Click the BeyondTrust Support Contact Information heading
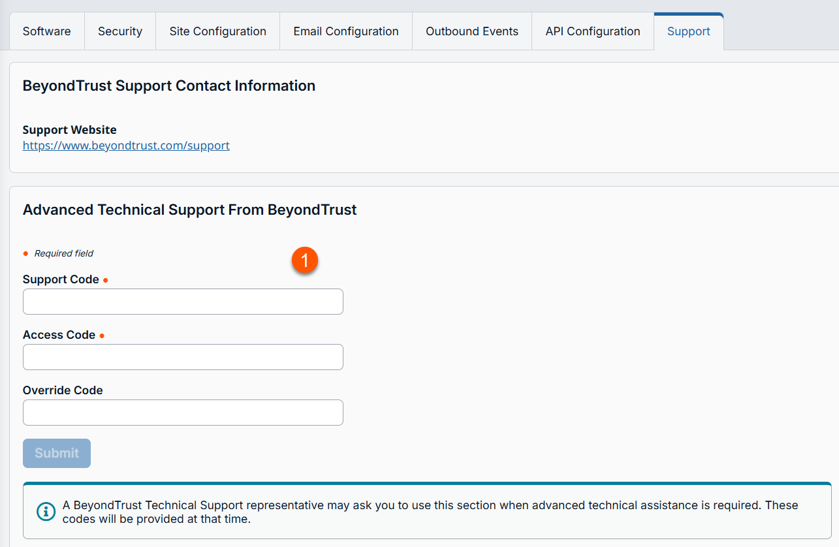The height and width of the screenshot is (547, 839). tap(169, 86)
